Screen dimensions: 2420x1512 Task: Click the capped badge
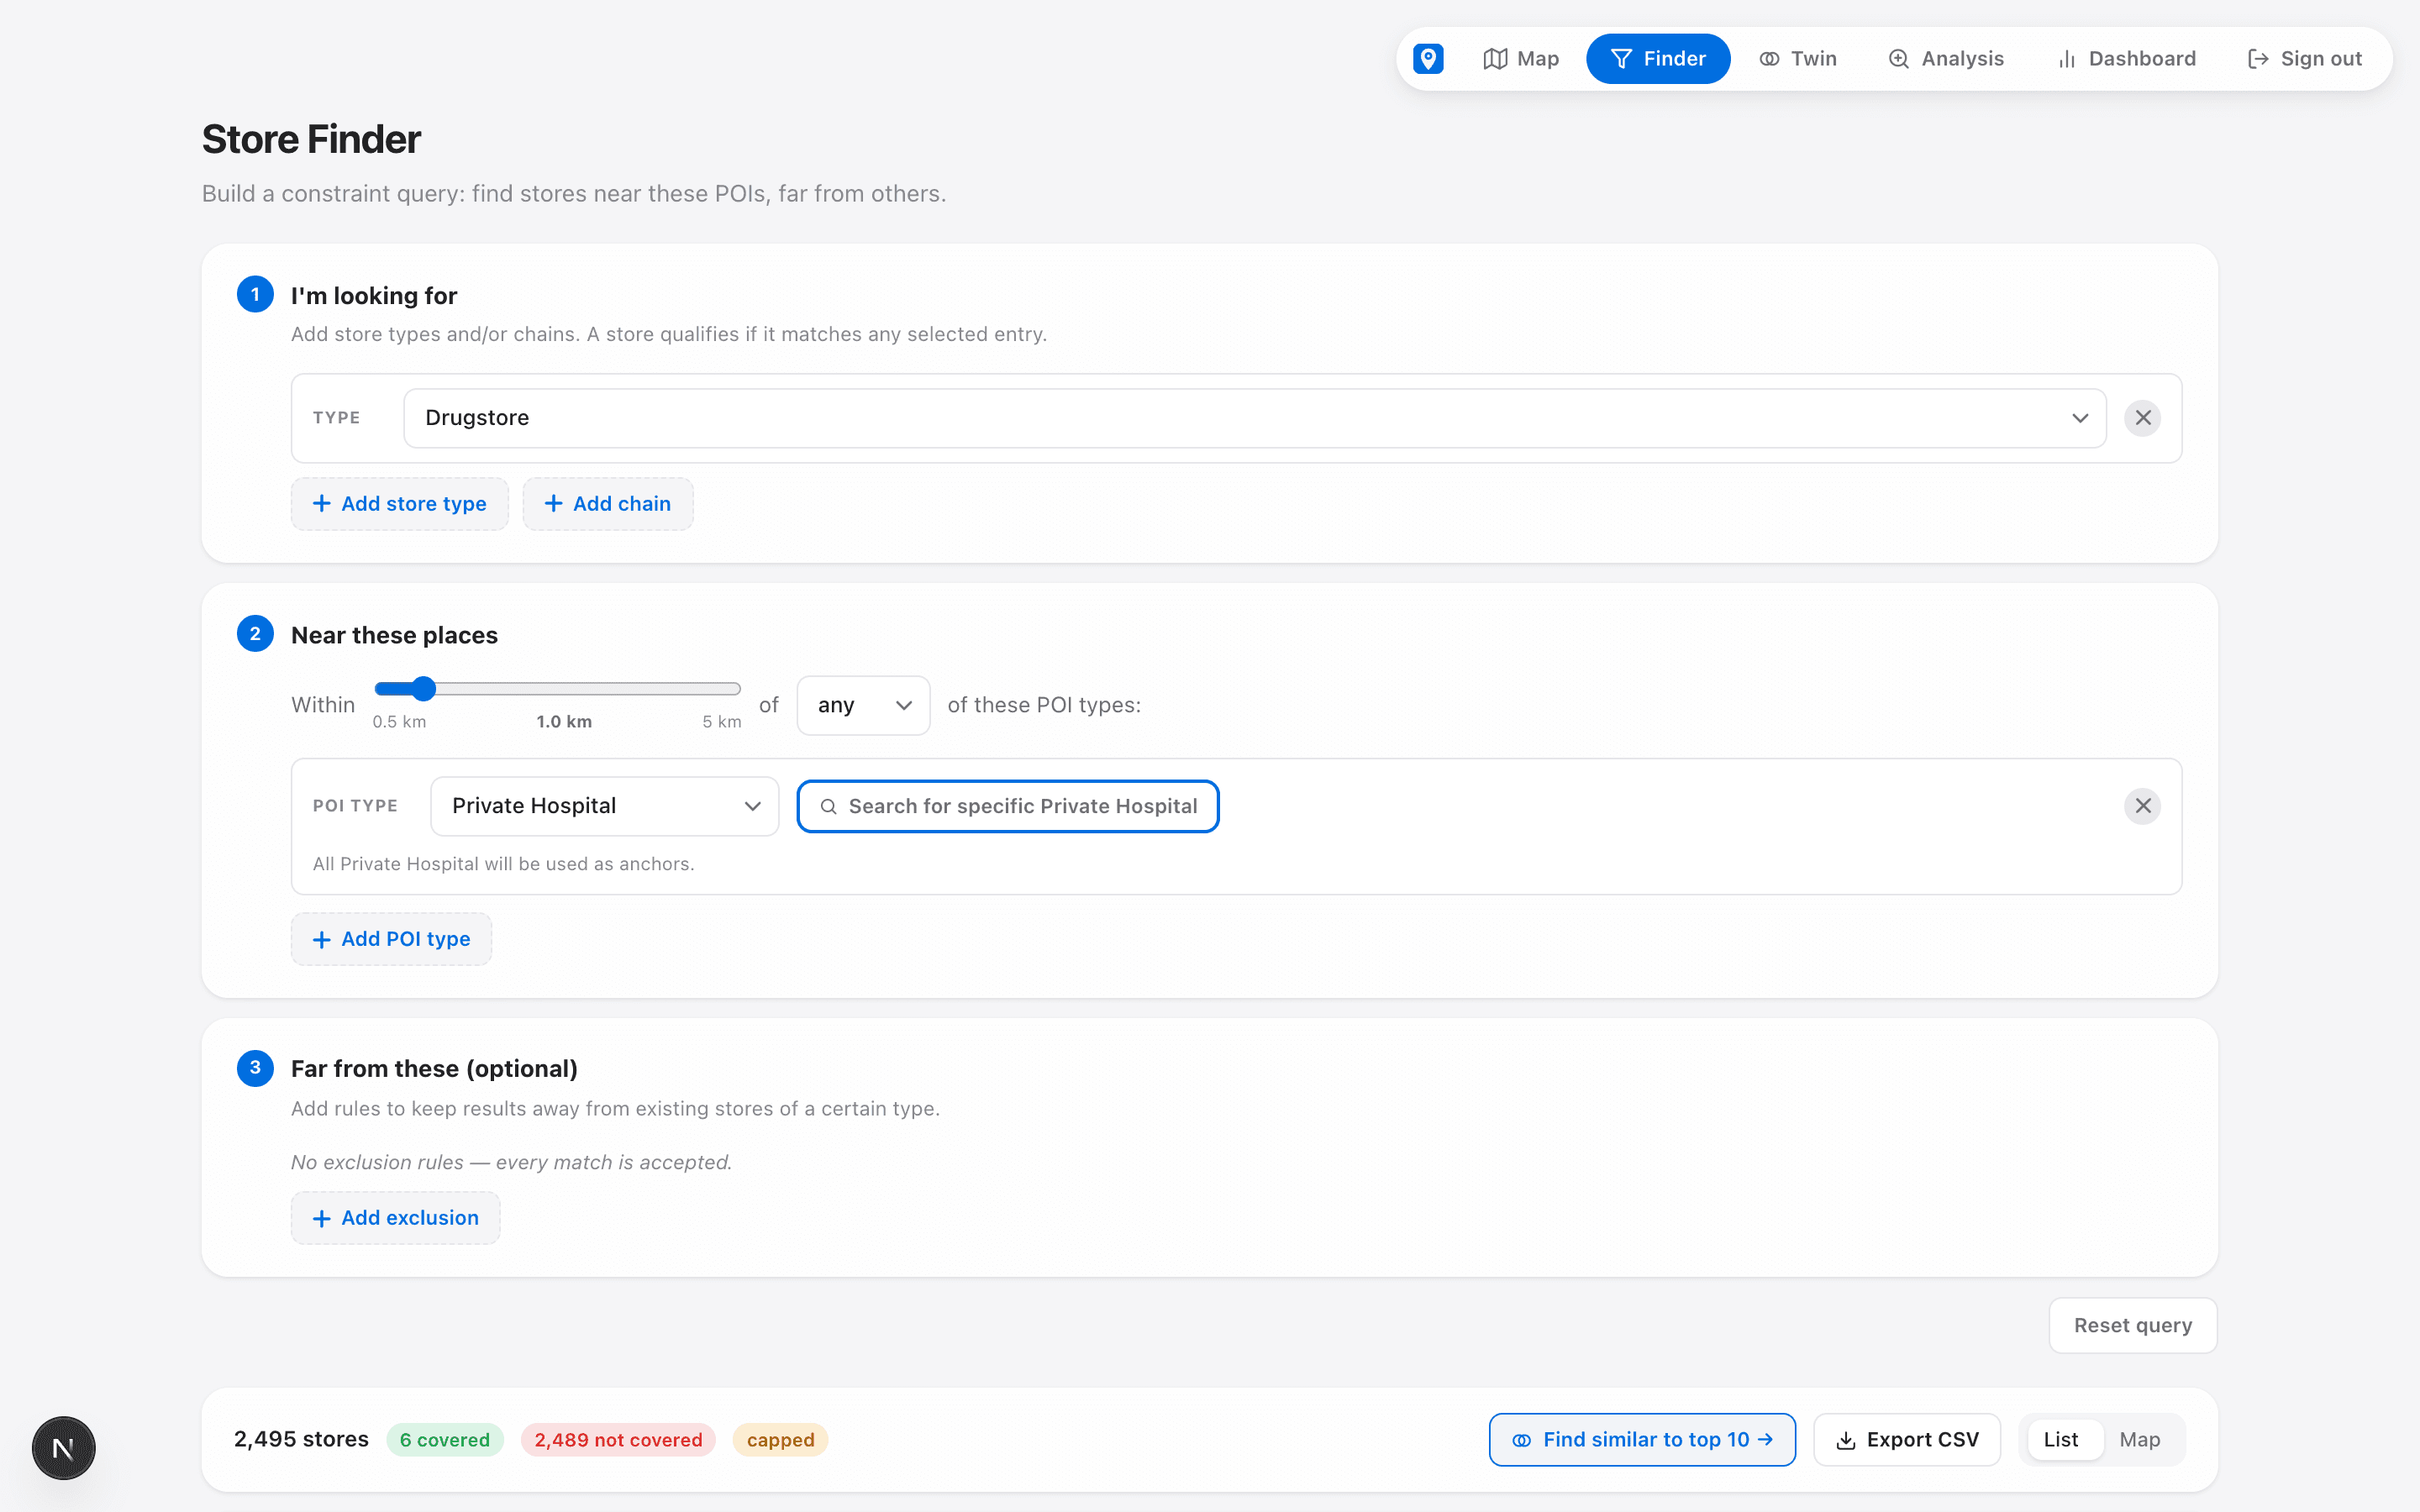pyautogui.click(x=780, y=1440)
